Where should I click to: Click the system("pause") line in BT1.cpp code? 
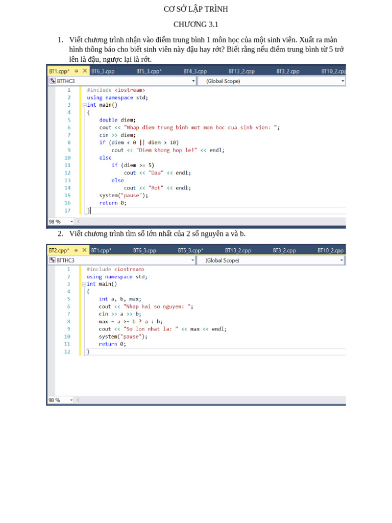[124, 196]
